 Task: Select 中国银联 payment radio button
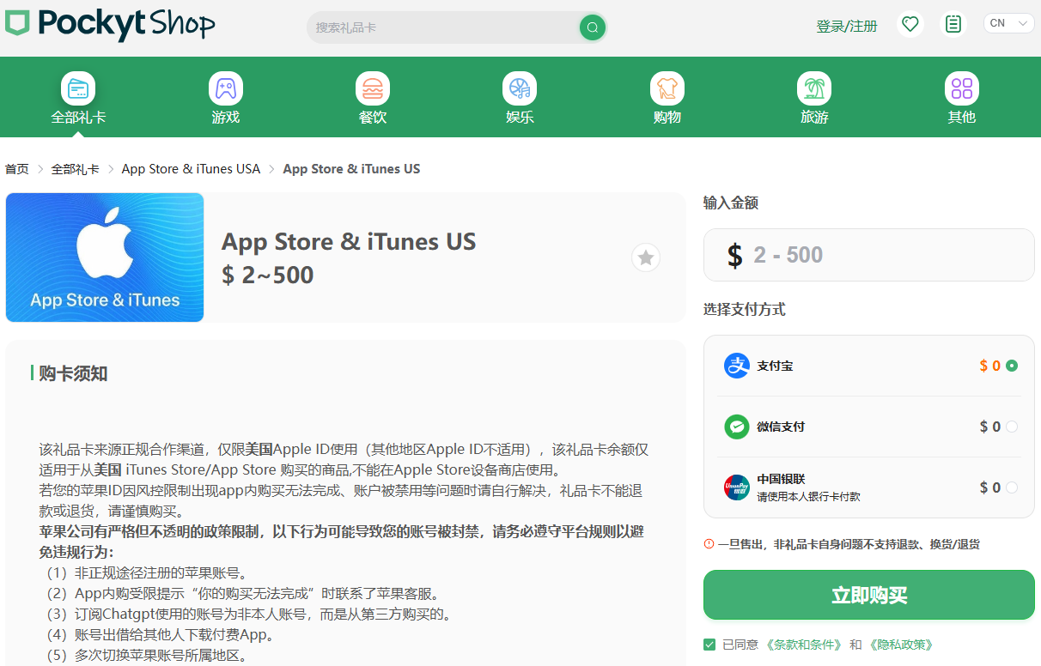pos(1012,487)
